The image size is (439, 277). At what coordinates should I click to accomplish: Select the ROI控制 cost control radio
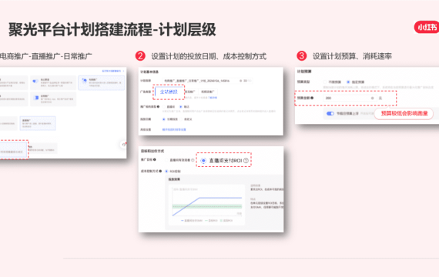(166, 172)
